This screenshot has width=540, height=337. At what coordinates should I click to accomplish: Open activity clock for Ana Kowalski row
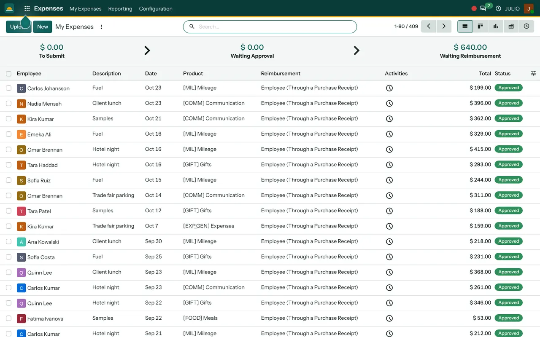389,241
